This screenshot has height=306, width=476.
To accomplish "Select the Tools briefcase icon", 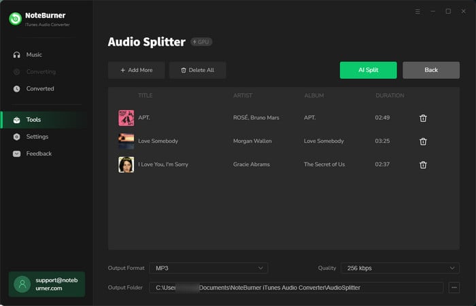I will point(17,120).
